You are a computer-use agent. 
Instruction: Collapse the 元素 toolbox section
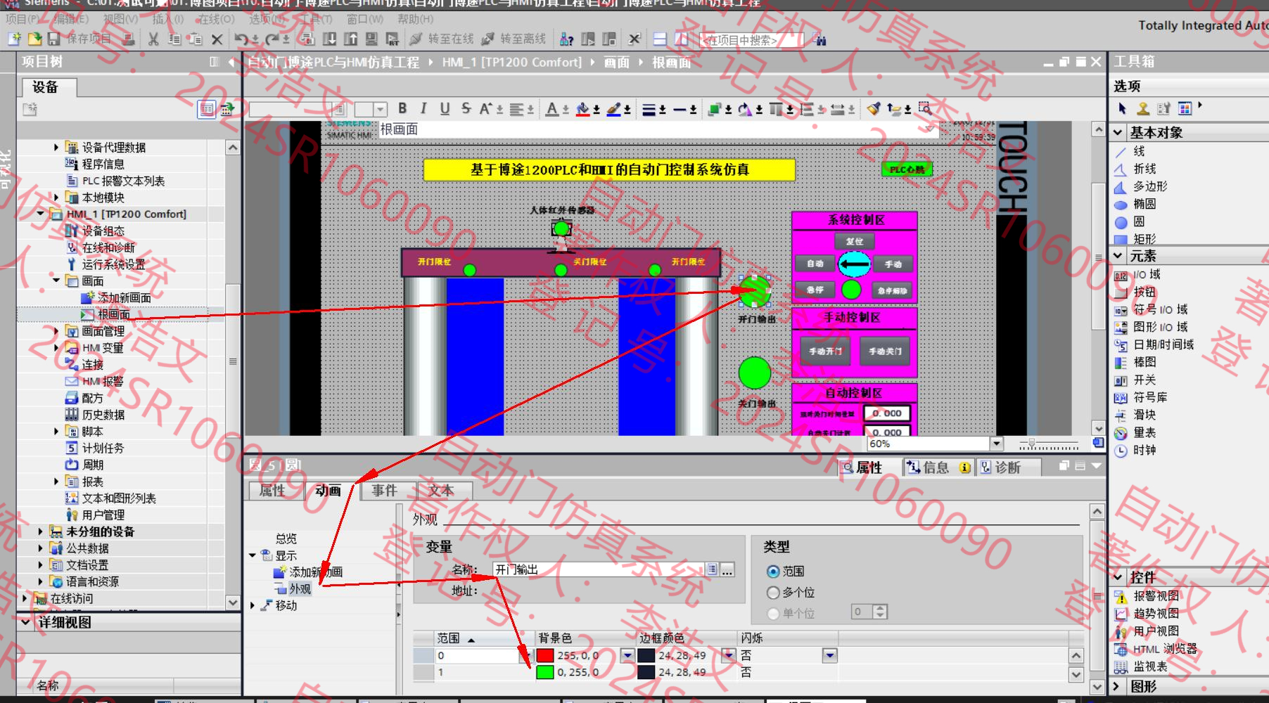click(1118, 256)
